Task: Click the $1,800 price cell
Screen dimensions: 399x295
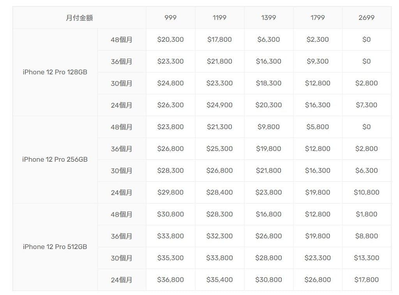Action: coord(366,214)
